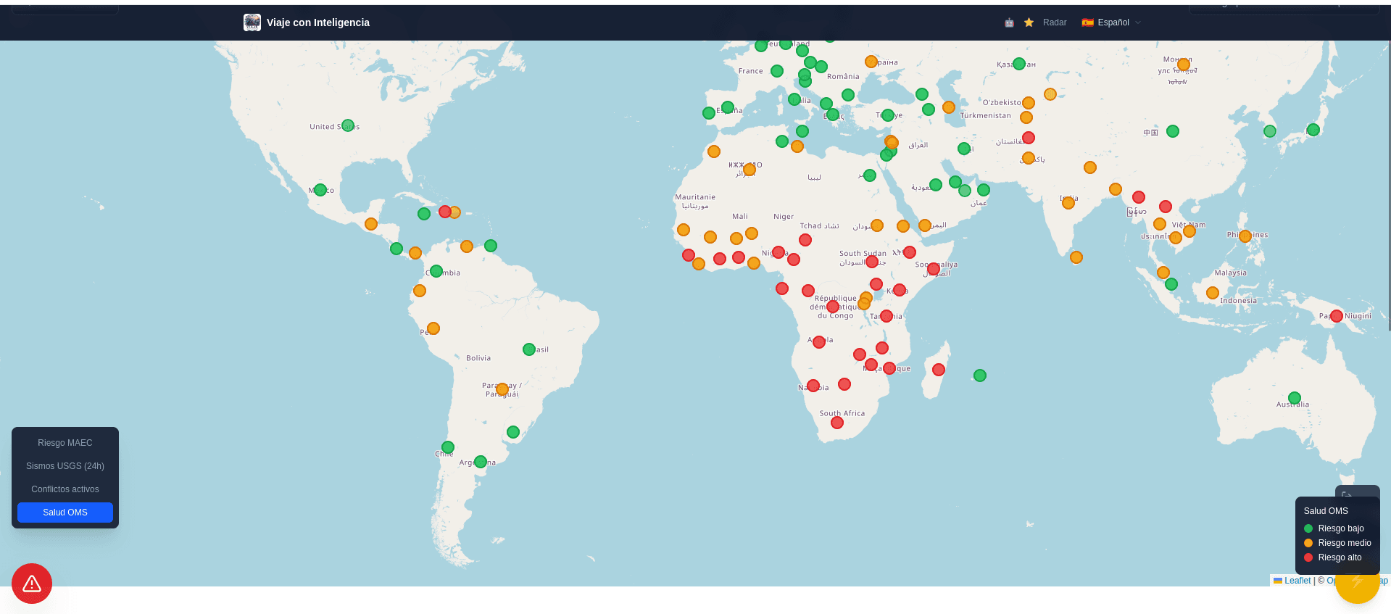Image resolution: width=1391 pixels, height=614 pixels.
Task: Click the green marker beside France label
Action: 777,71
